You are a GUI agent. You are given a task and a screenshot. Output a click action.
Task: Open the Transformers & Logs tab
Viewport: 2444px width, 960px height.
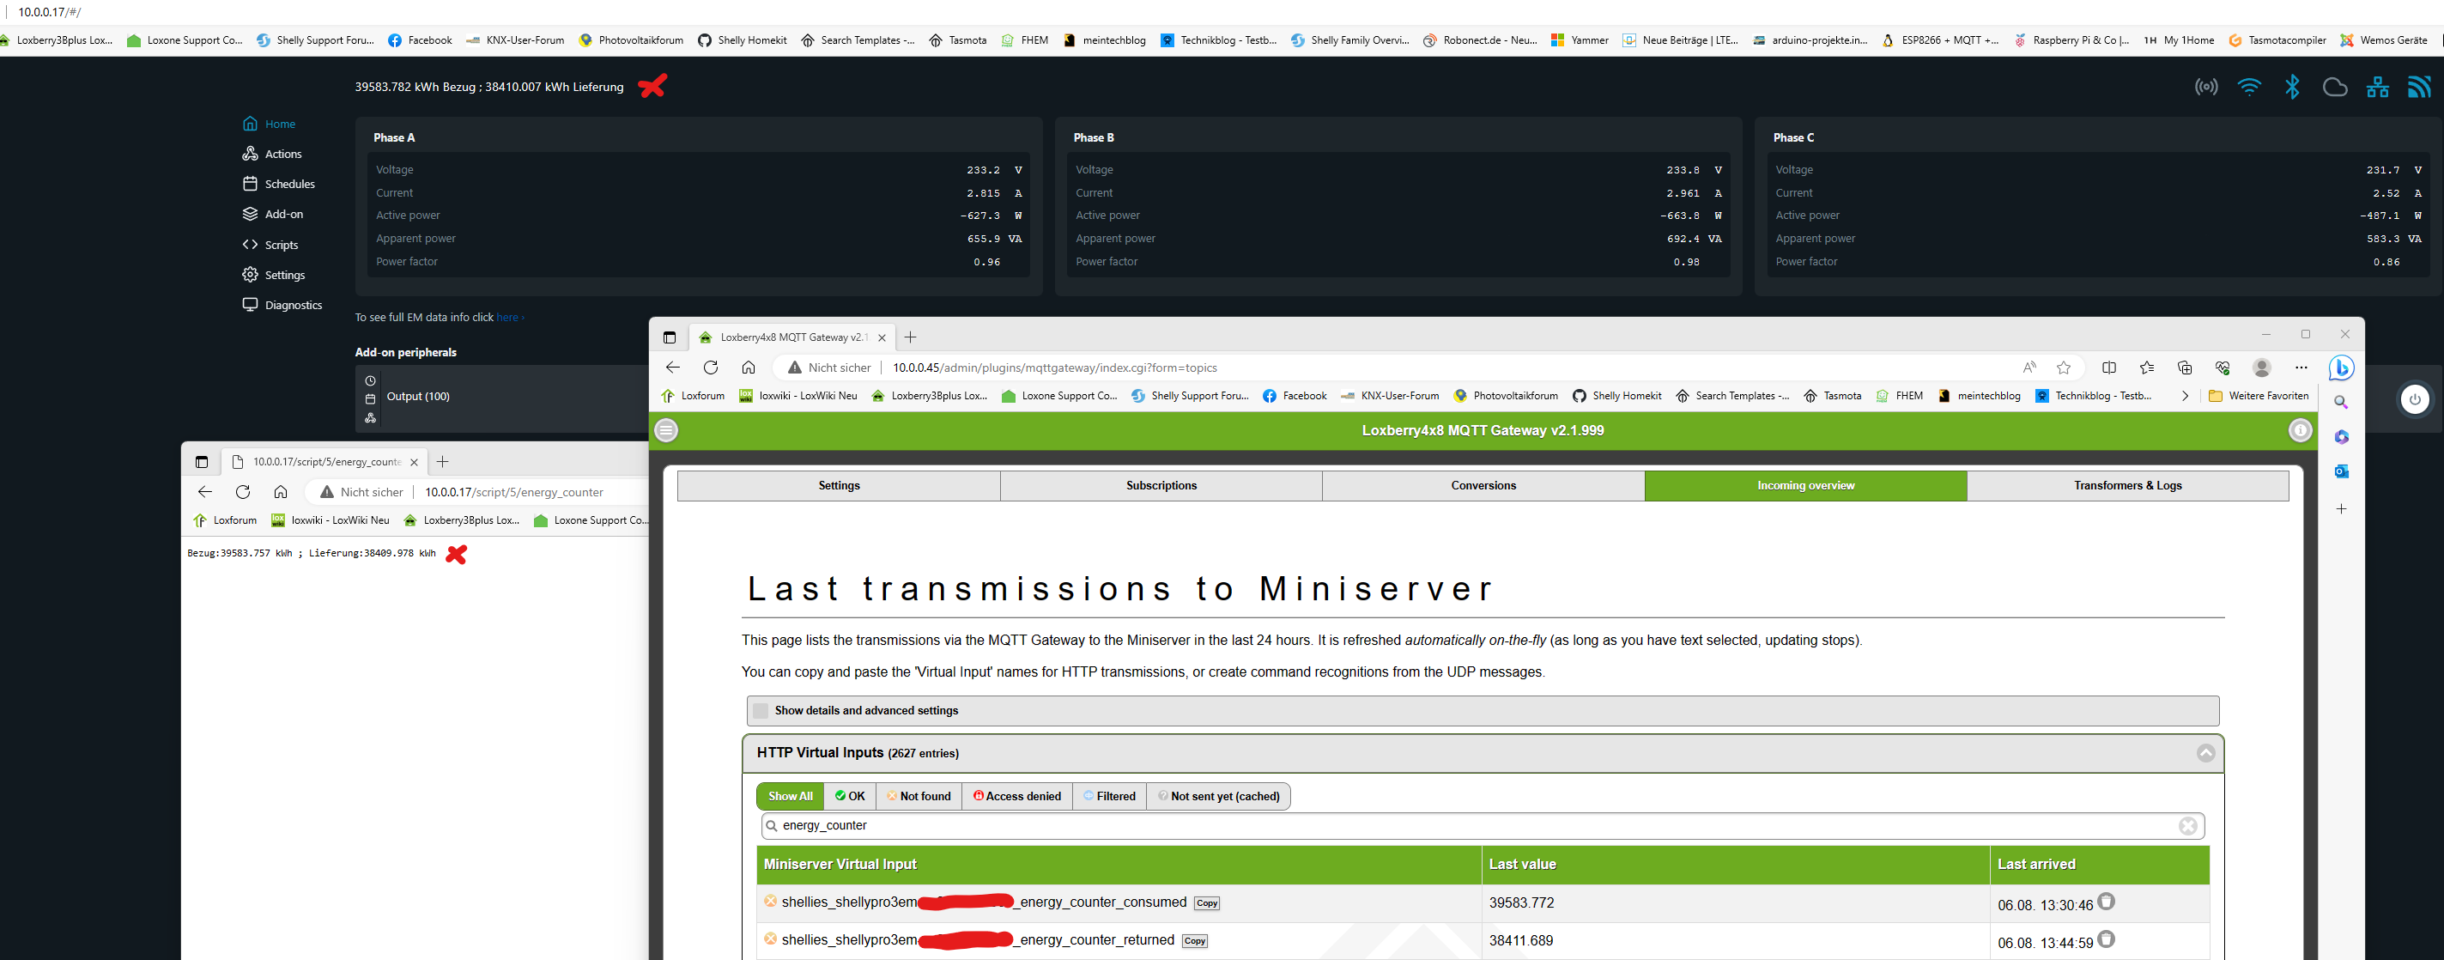(x=2127, y=486)
